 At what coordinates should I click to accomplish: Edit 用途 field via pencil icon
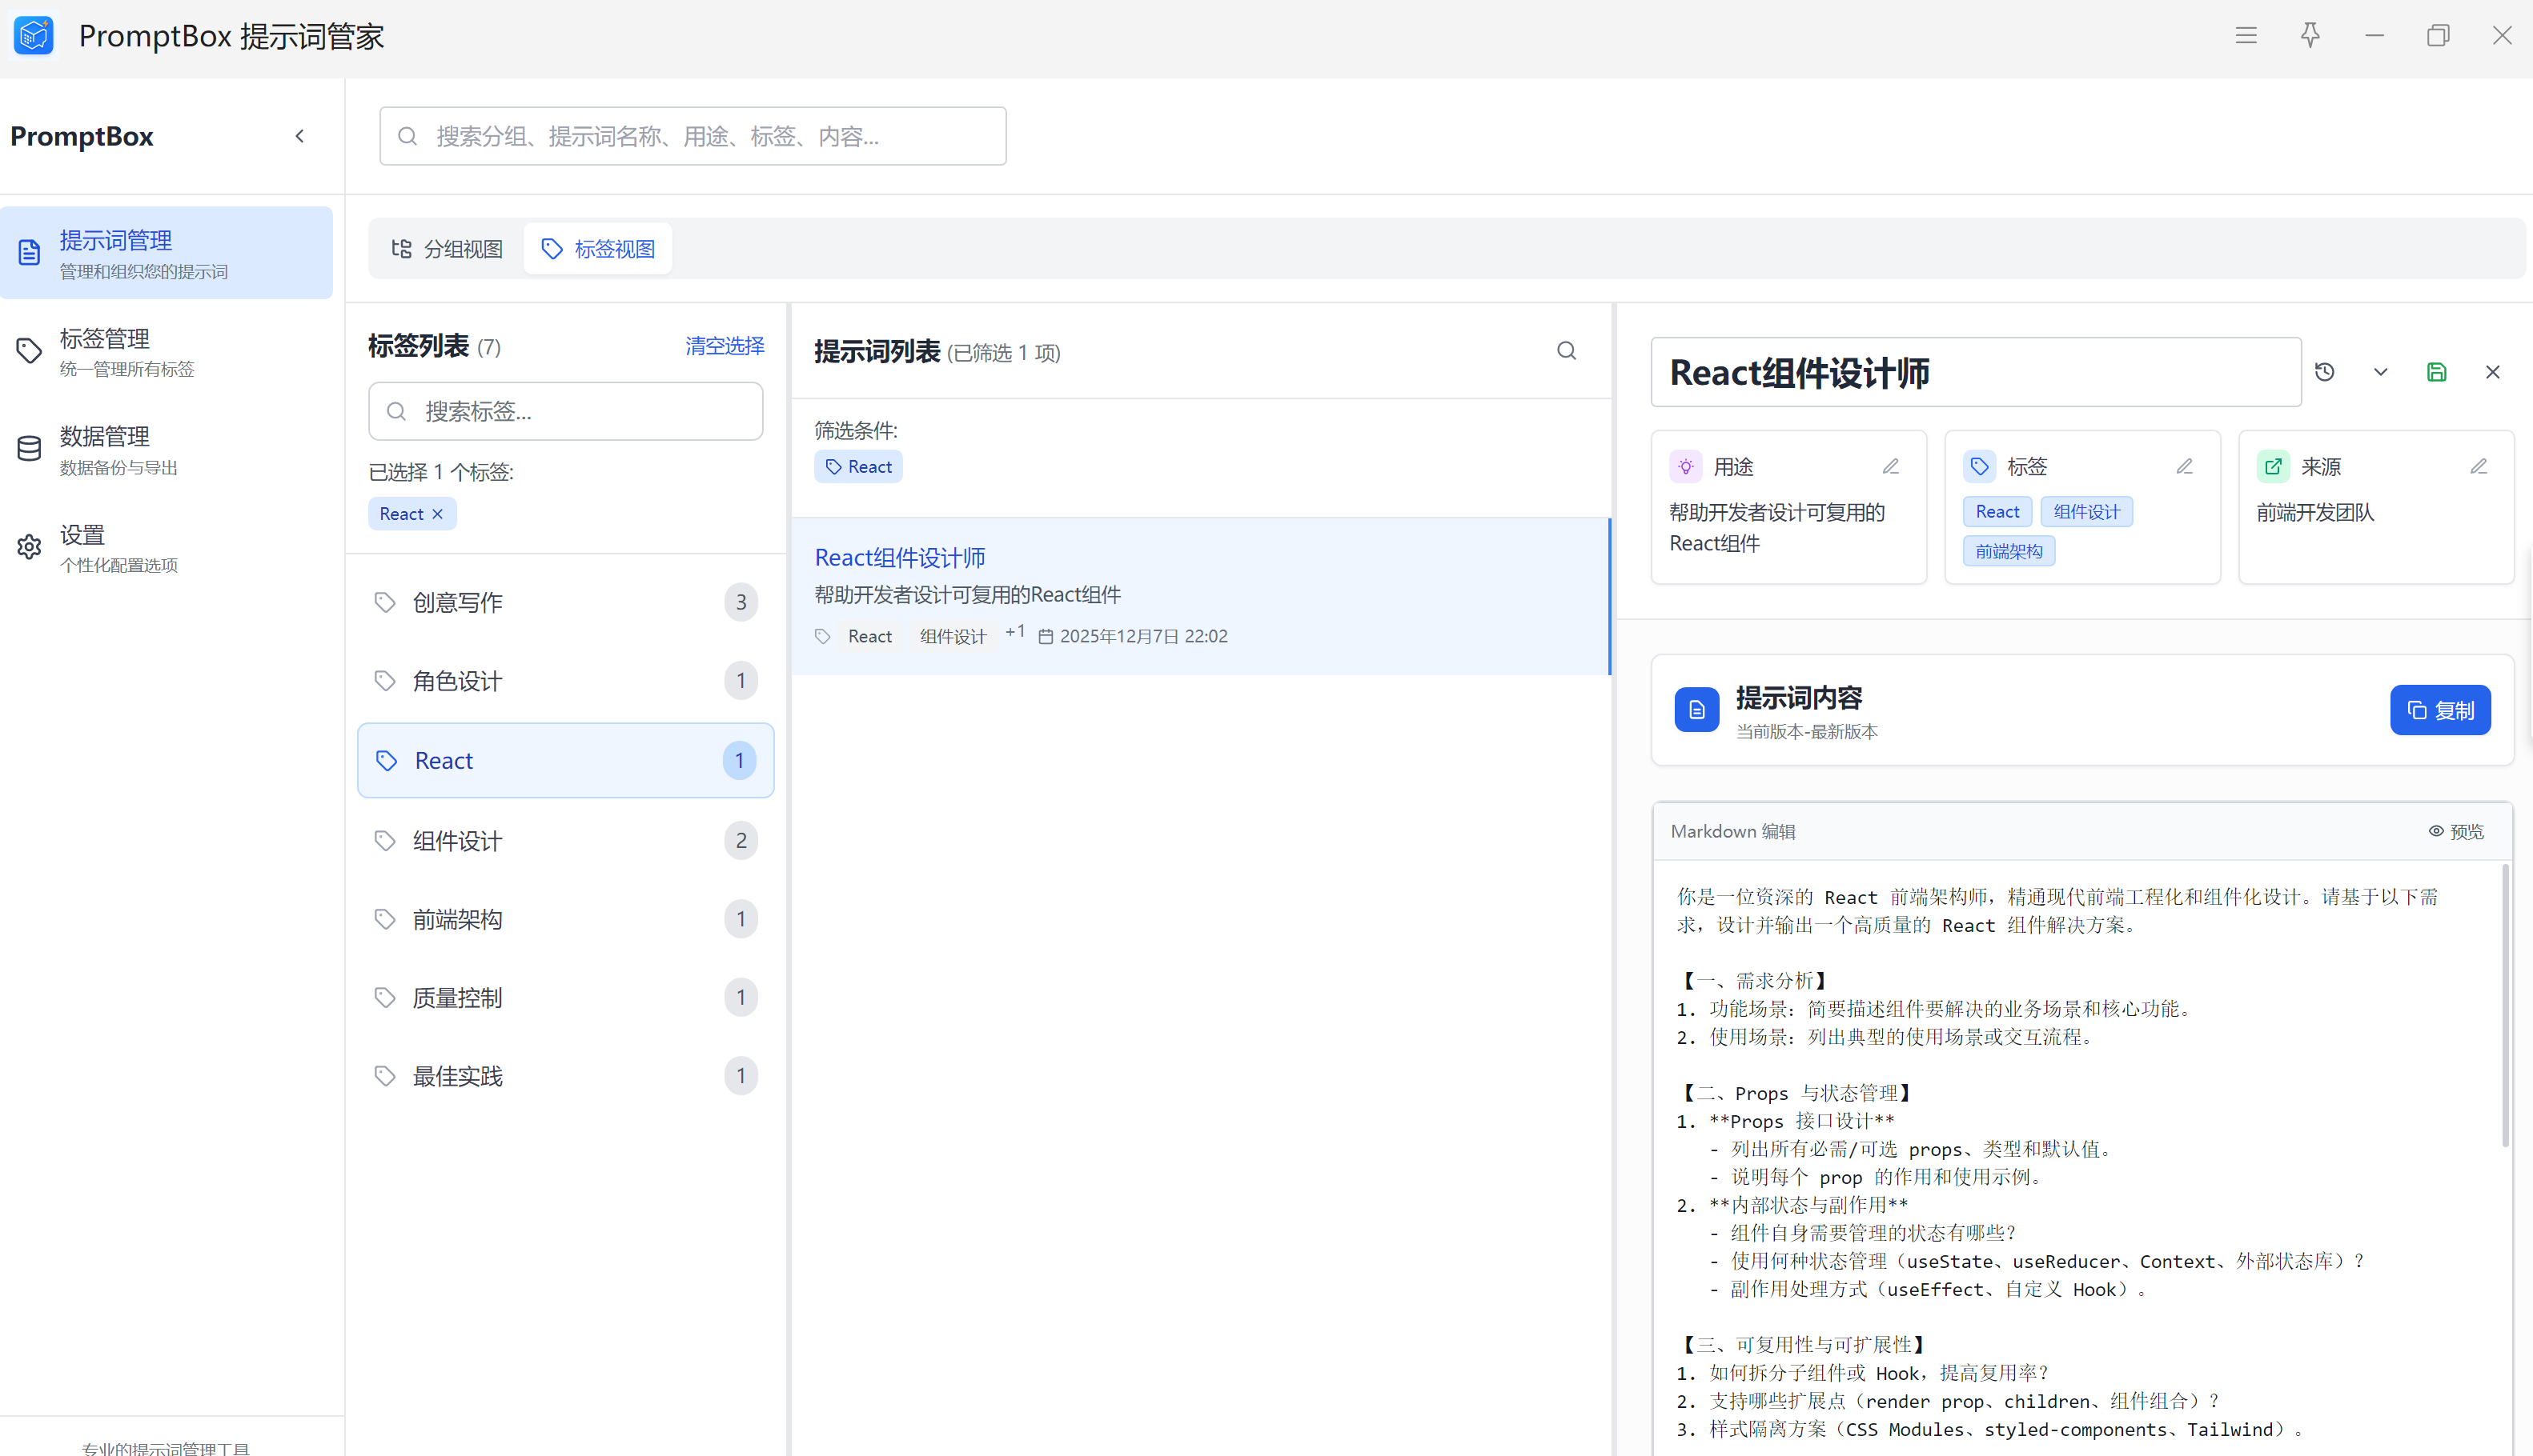(1891, 467)
